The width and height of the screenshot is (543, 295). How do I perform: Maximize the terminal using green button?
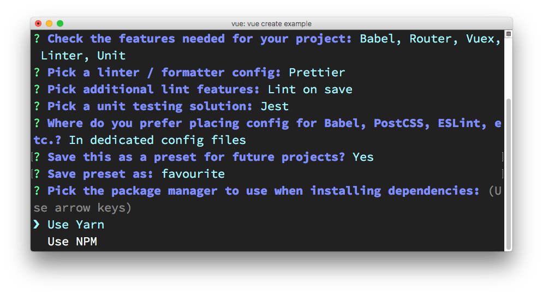[x=60, y=23]
